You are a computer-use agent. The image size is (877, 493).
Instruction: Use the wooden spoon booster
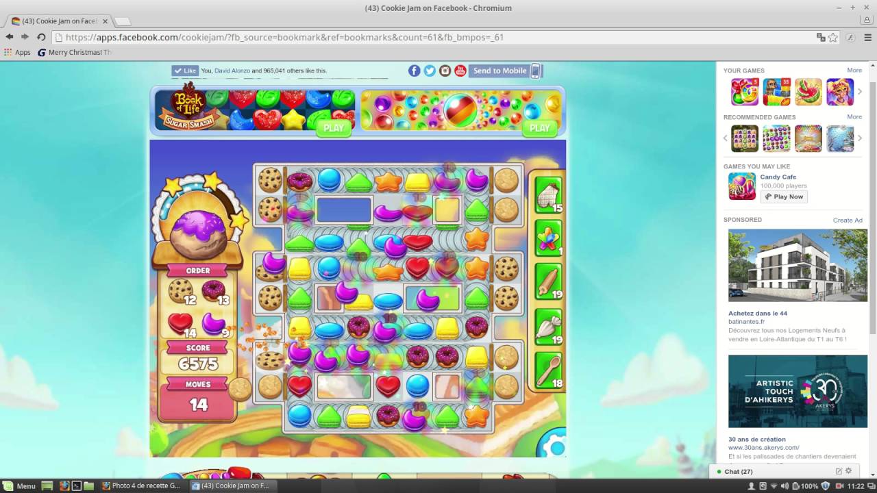pos(548,370)
